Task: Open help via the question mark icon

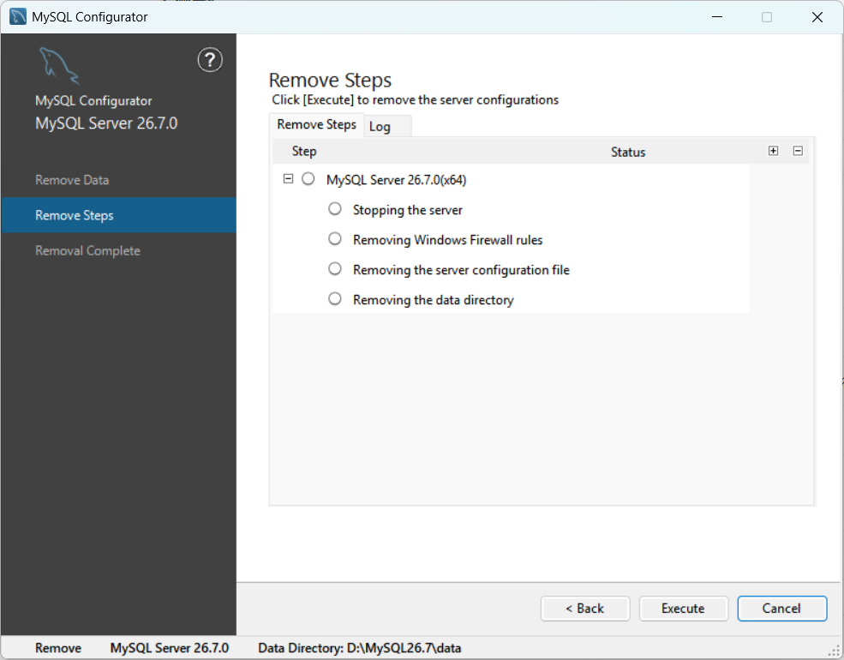Action: pos(210,60)
